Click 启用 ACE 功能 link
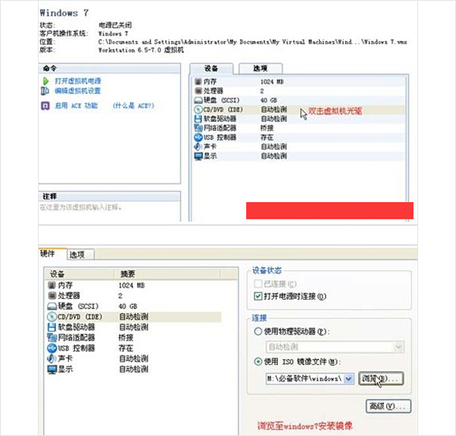This screenshot has height=436, width=456. coord(77,105)
